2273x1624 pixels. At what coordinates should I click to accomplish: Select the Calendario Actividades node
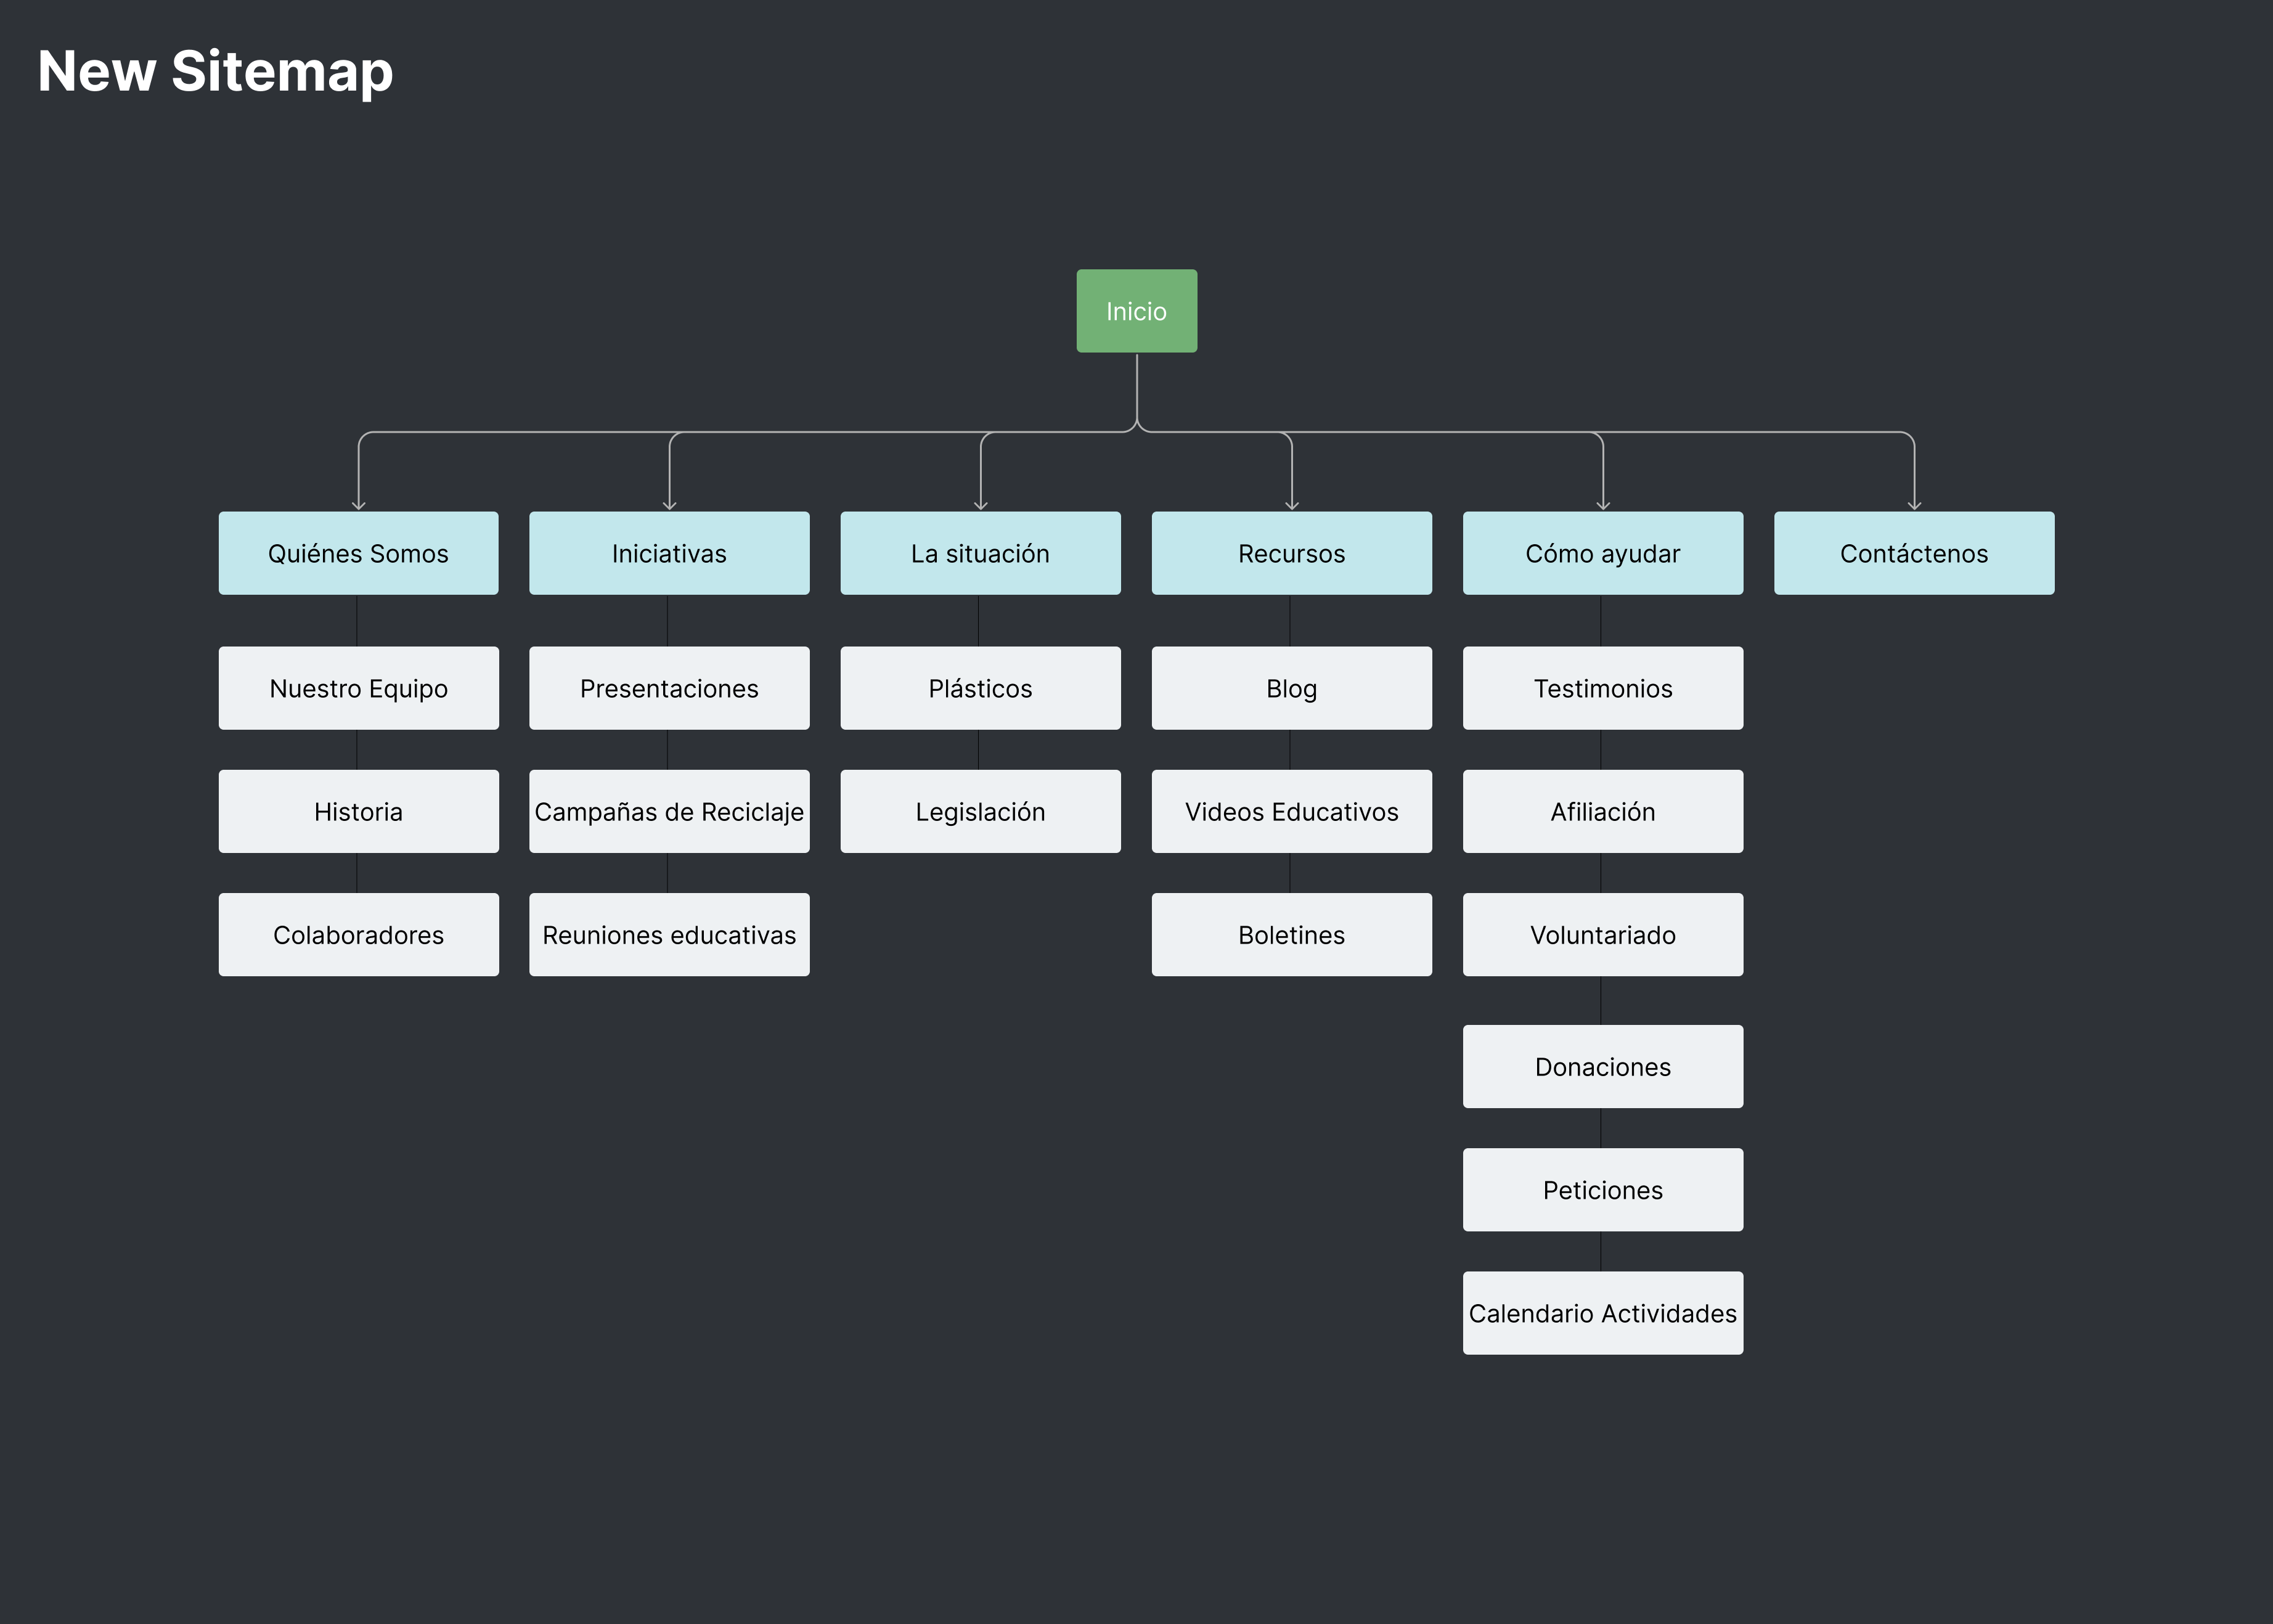1603,1313
